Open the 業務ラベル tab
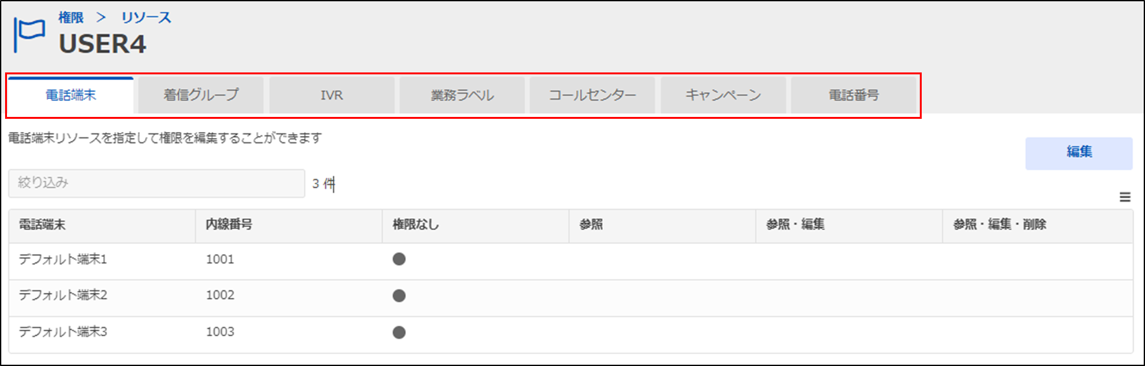 [x=462, y=95]
